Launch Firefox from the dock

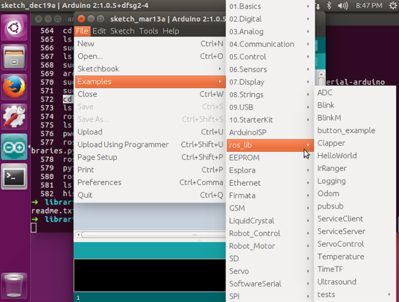(14, 87)
